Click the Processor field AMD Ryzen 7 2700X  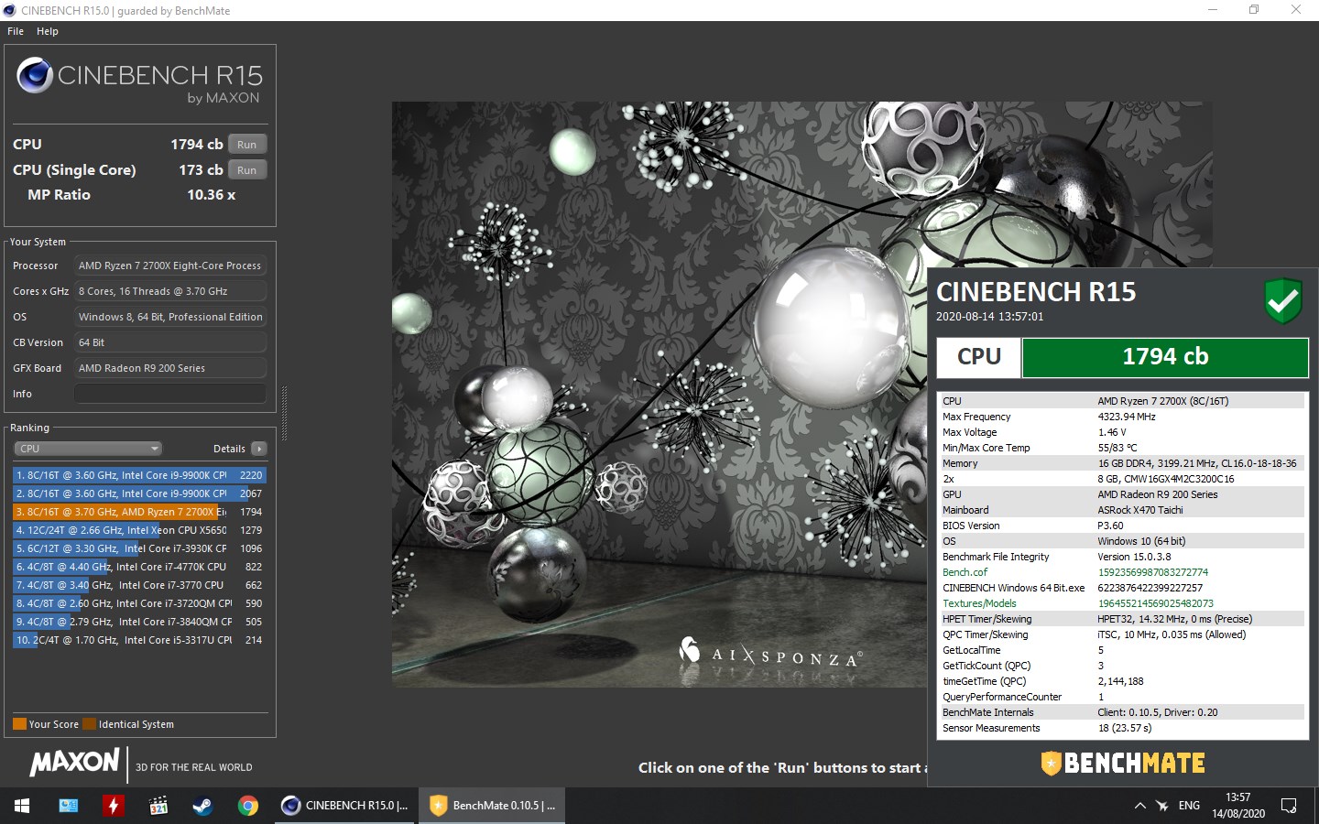[x=170, y=266]
